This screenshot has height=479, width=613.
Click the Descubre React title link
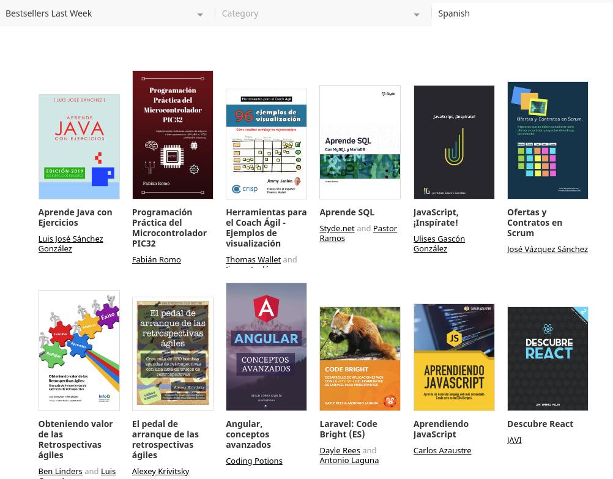point(540,424)
